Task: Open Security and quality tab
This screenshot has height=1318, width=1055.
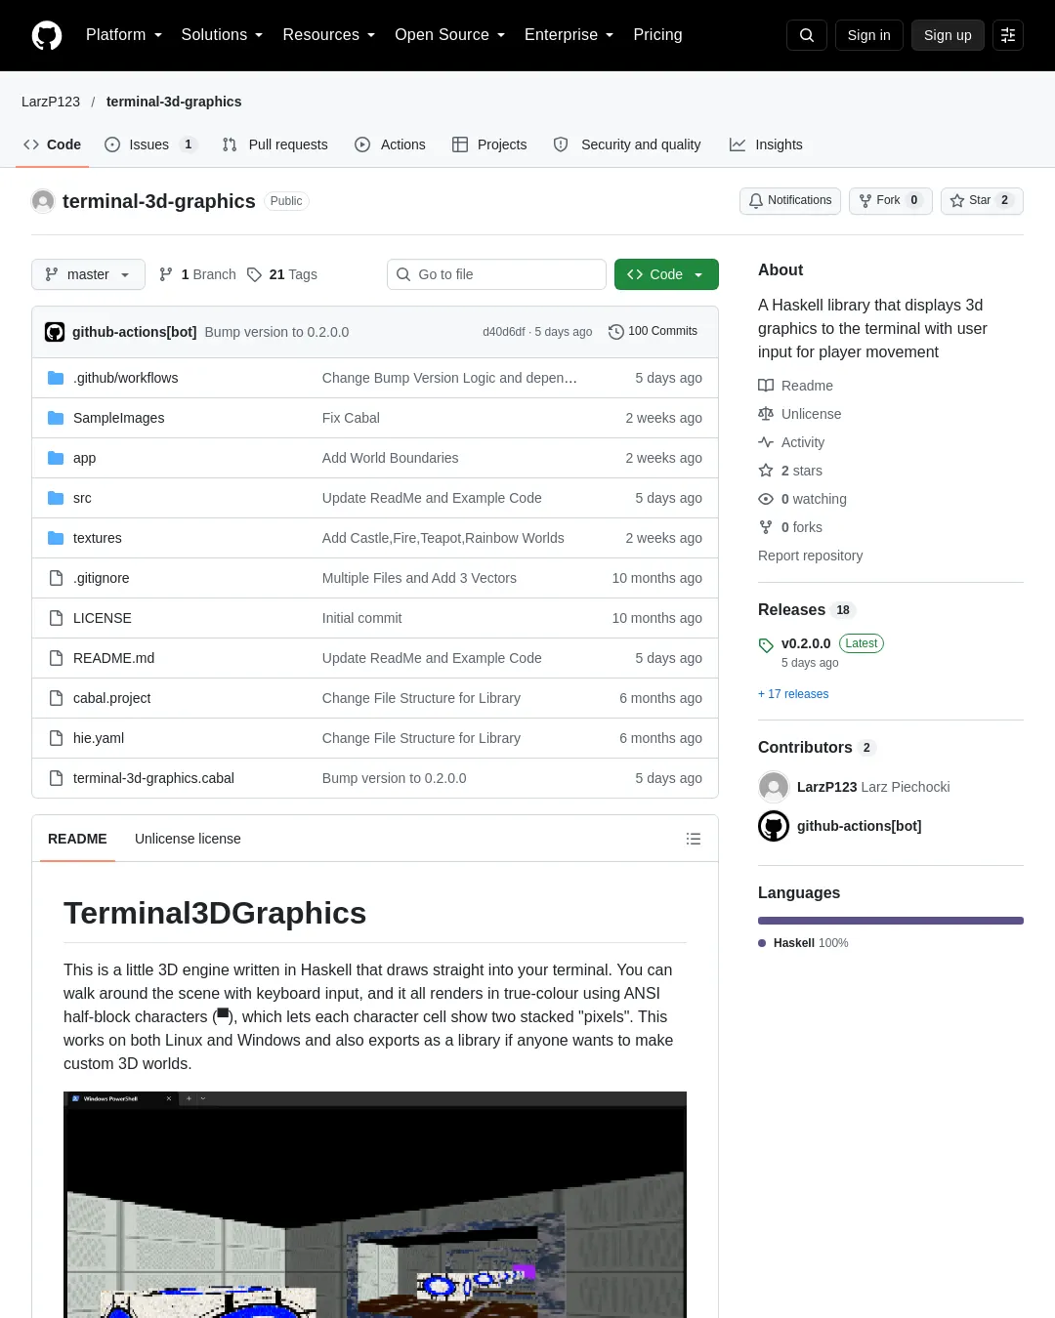Action: click(627, 144)
